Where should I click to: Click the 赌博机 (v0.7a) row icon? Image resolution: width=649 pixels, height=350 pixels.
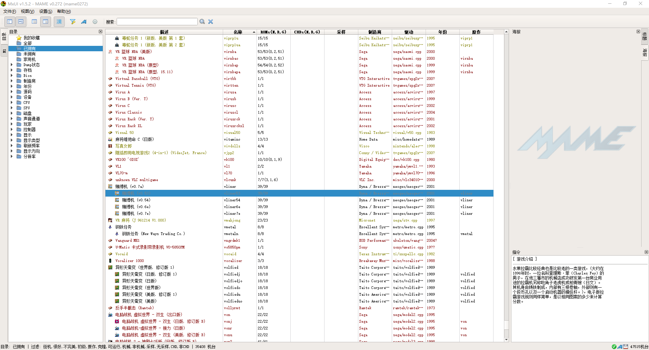[110, 186]
